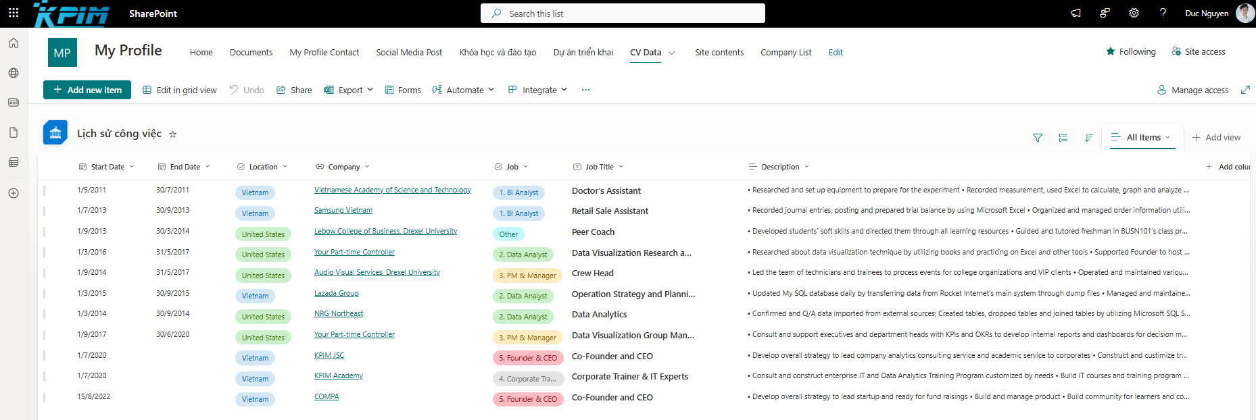Click the KPIM logo
This screenshot has height=420, width=1256.
[71, 14]
